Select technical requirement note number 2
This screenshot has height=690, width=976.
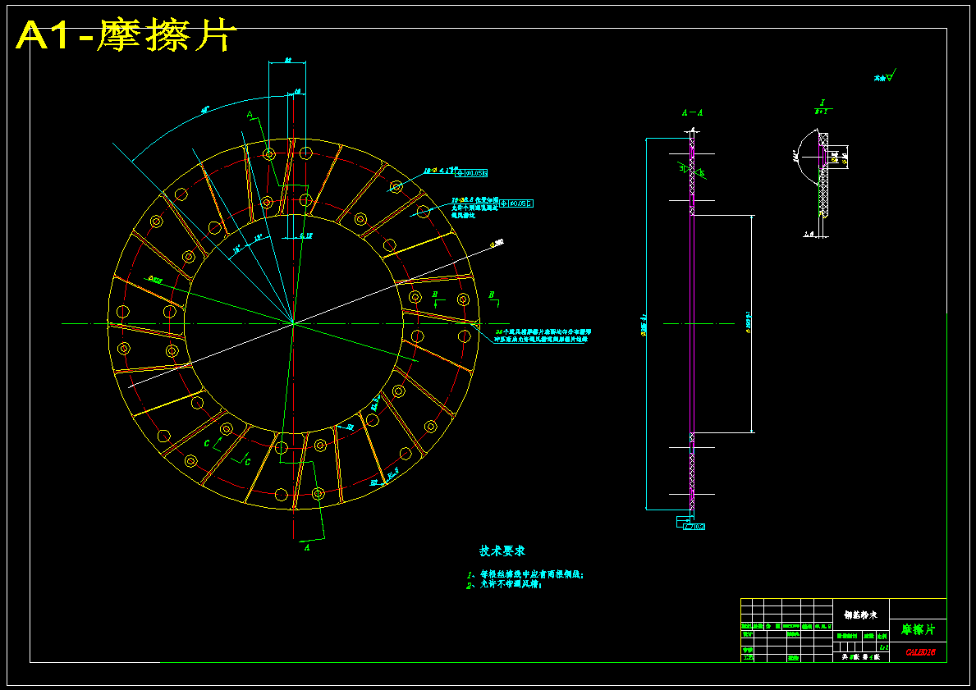click(x=505, y=585)
